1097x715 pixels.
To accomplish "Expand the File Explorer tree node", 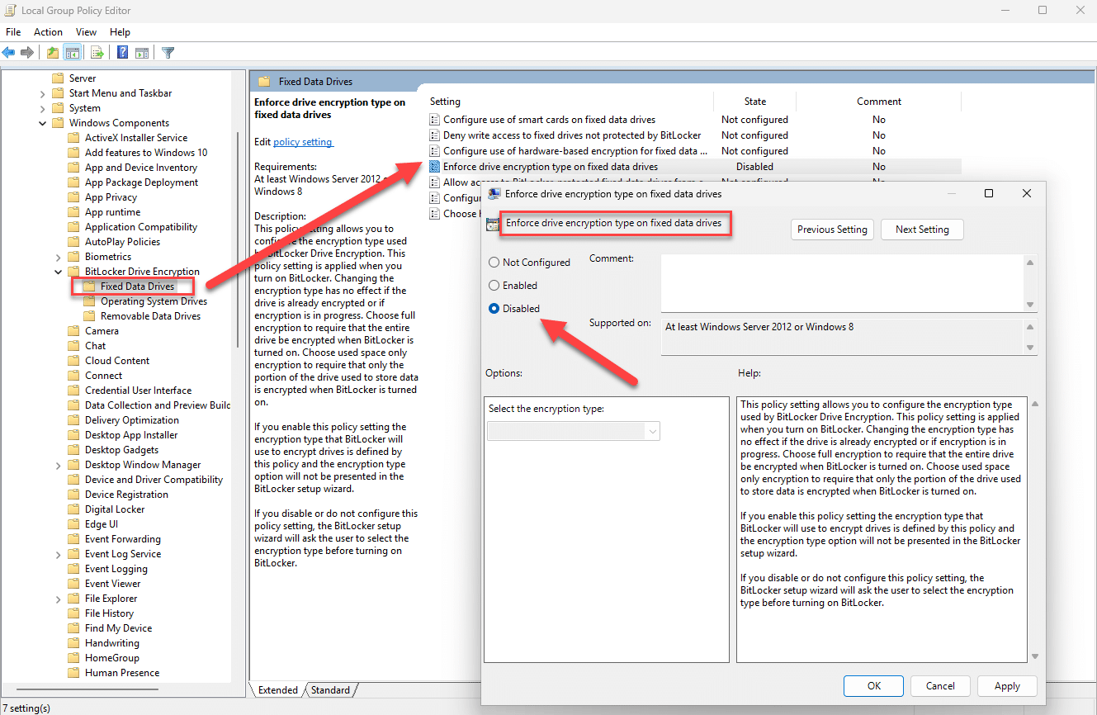I will (x=58, y=598).
